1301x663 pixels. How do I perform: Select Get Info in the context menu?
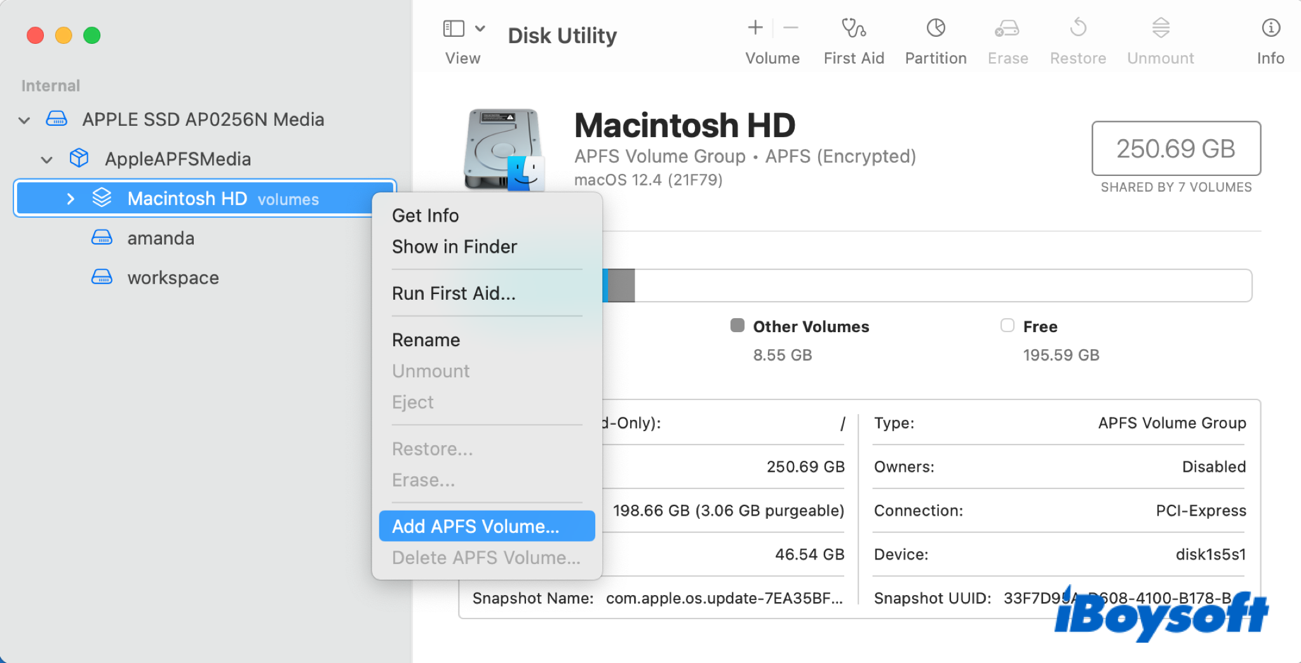(x=425, y=216)
